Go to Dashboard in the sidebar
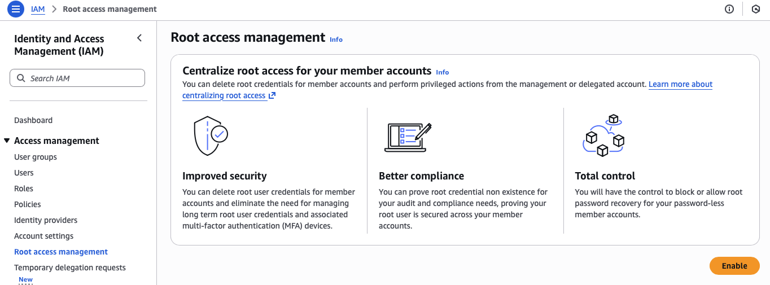770x285 pixels. pos(33,120)
